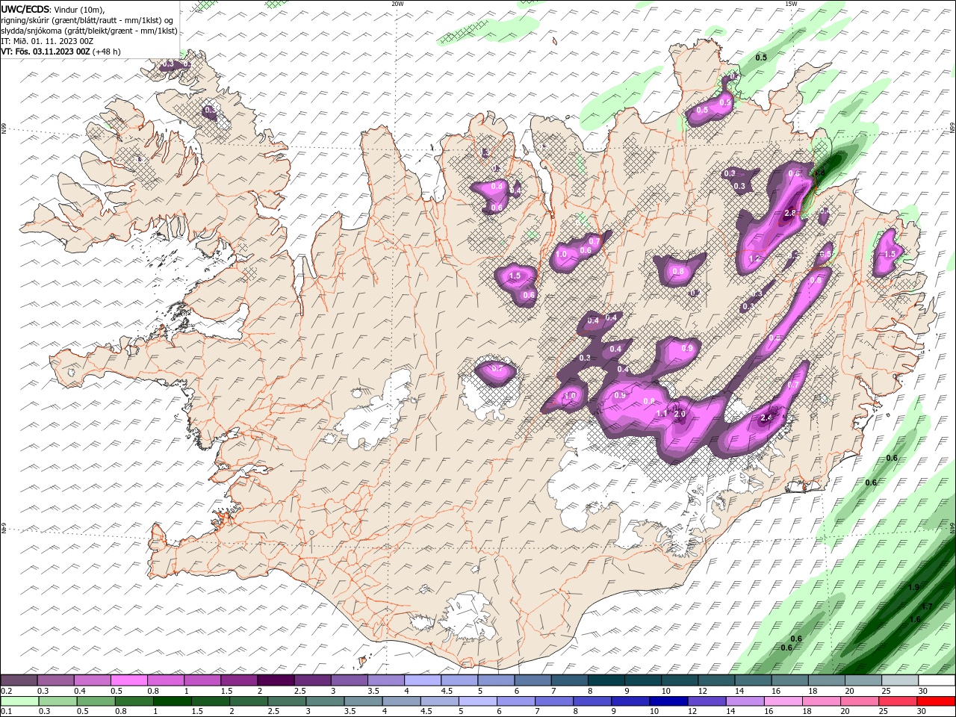Image resolution: width=956 pixels, height=717 pixels.
Task: Click the navy blue swatch between 10 and 12, lower row
Action: pos(668,701)
